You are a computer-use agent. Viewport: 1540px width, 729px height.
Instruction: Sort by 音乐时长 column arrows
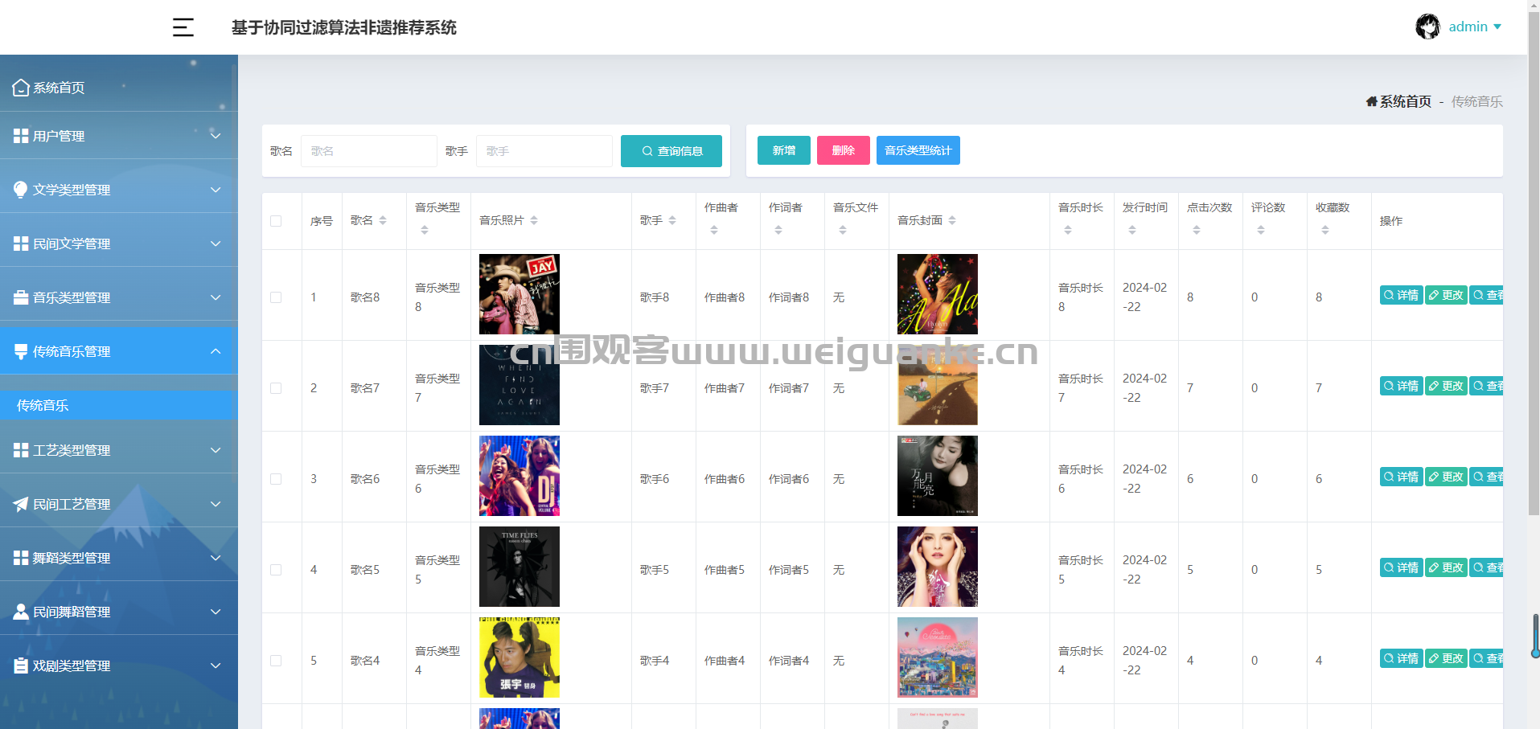tap(1068, 230)
